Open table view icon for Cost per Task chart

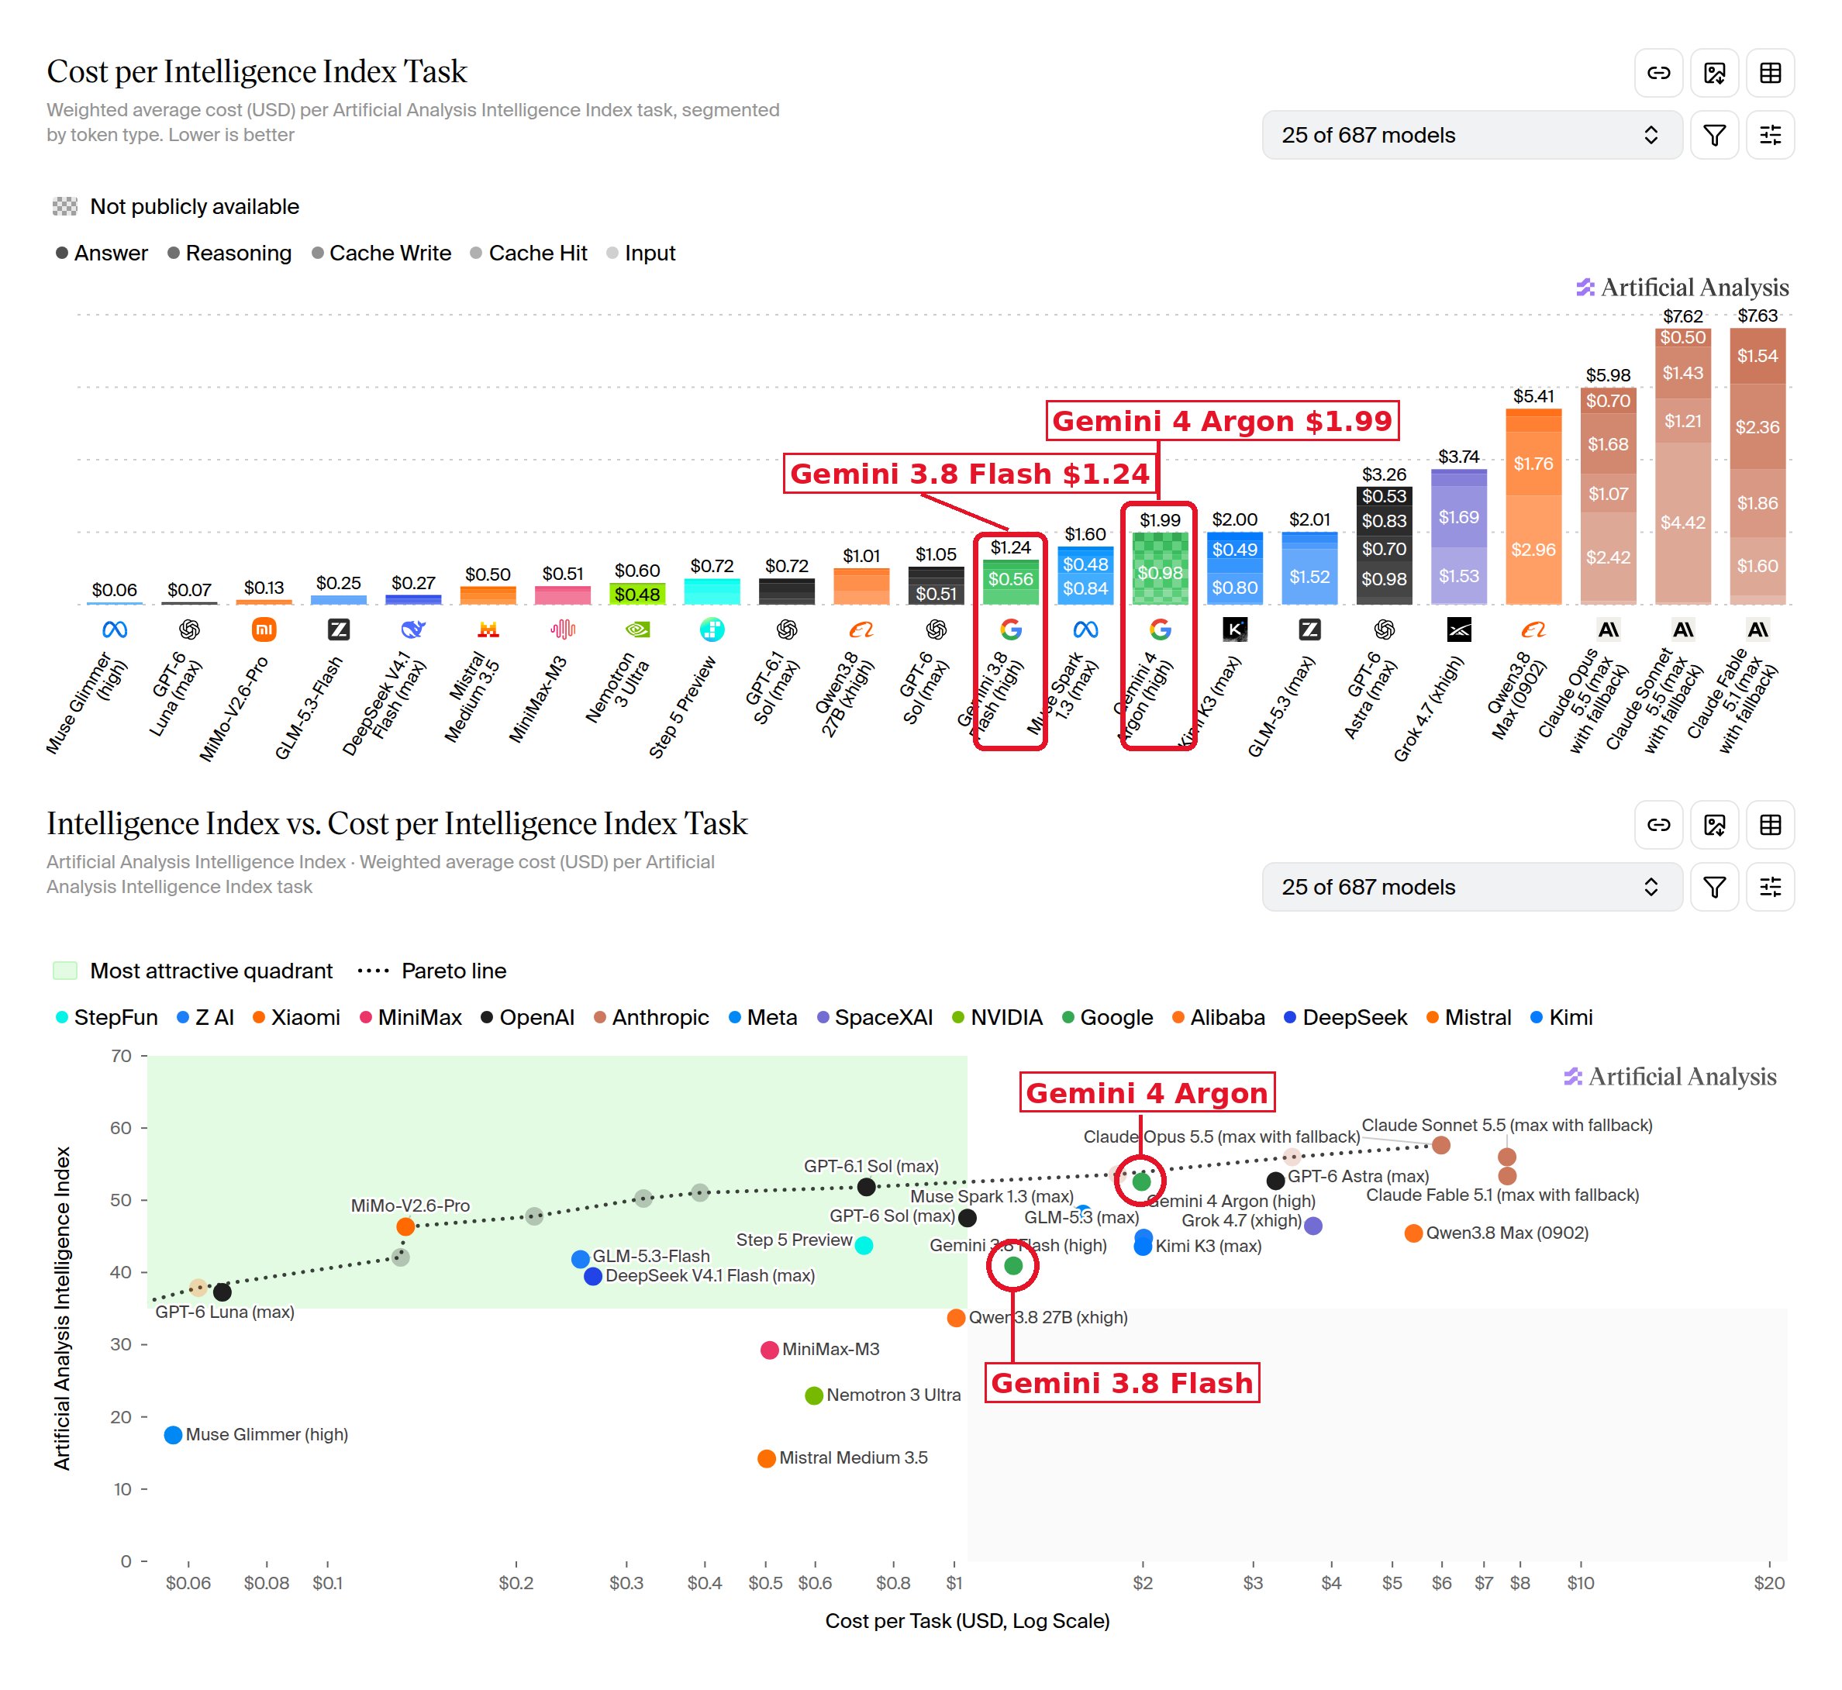(1770, 73)
